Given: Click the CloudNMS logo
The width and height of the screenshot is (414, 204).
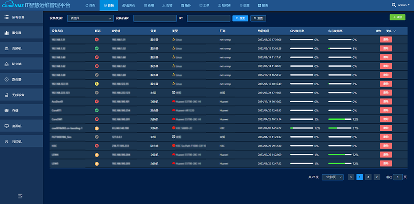Looking at the screenshot, I should pyautogui.click(x=13, y=5).
